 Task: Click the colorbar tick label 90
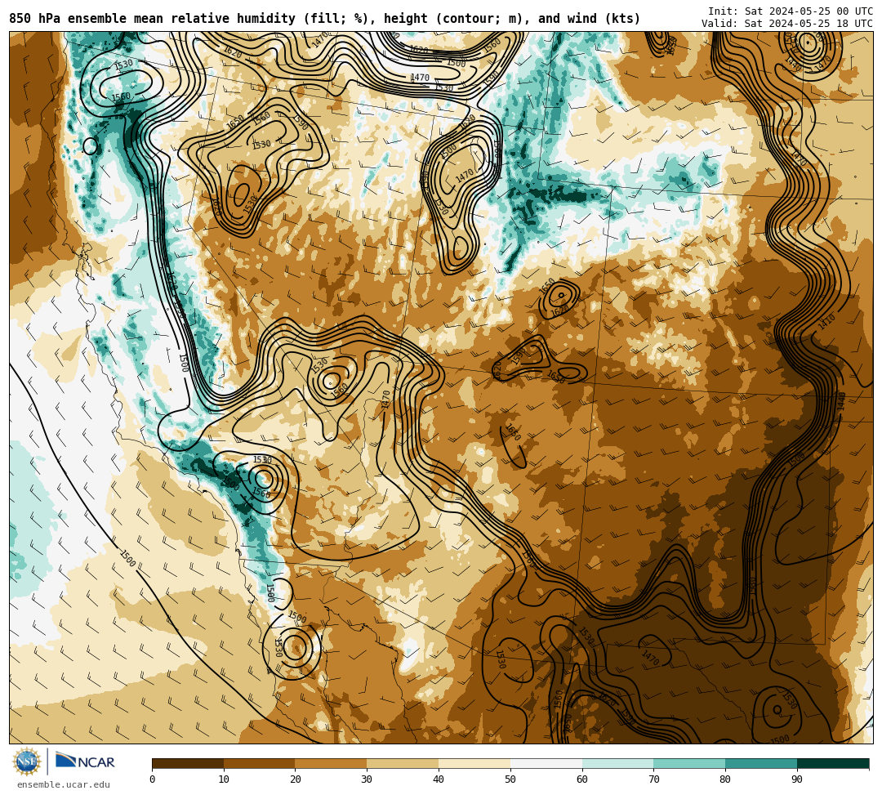[x=797, y=779]
